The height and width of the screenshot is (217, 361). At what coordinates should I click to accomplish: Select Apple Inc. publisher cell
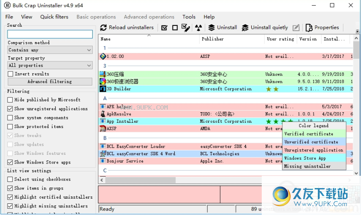(x=212, y=161)
